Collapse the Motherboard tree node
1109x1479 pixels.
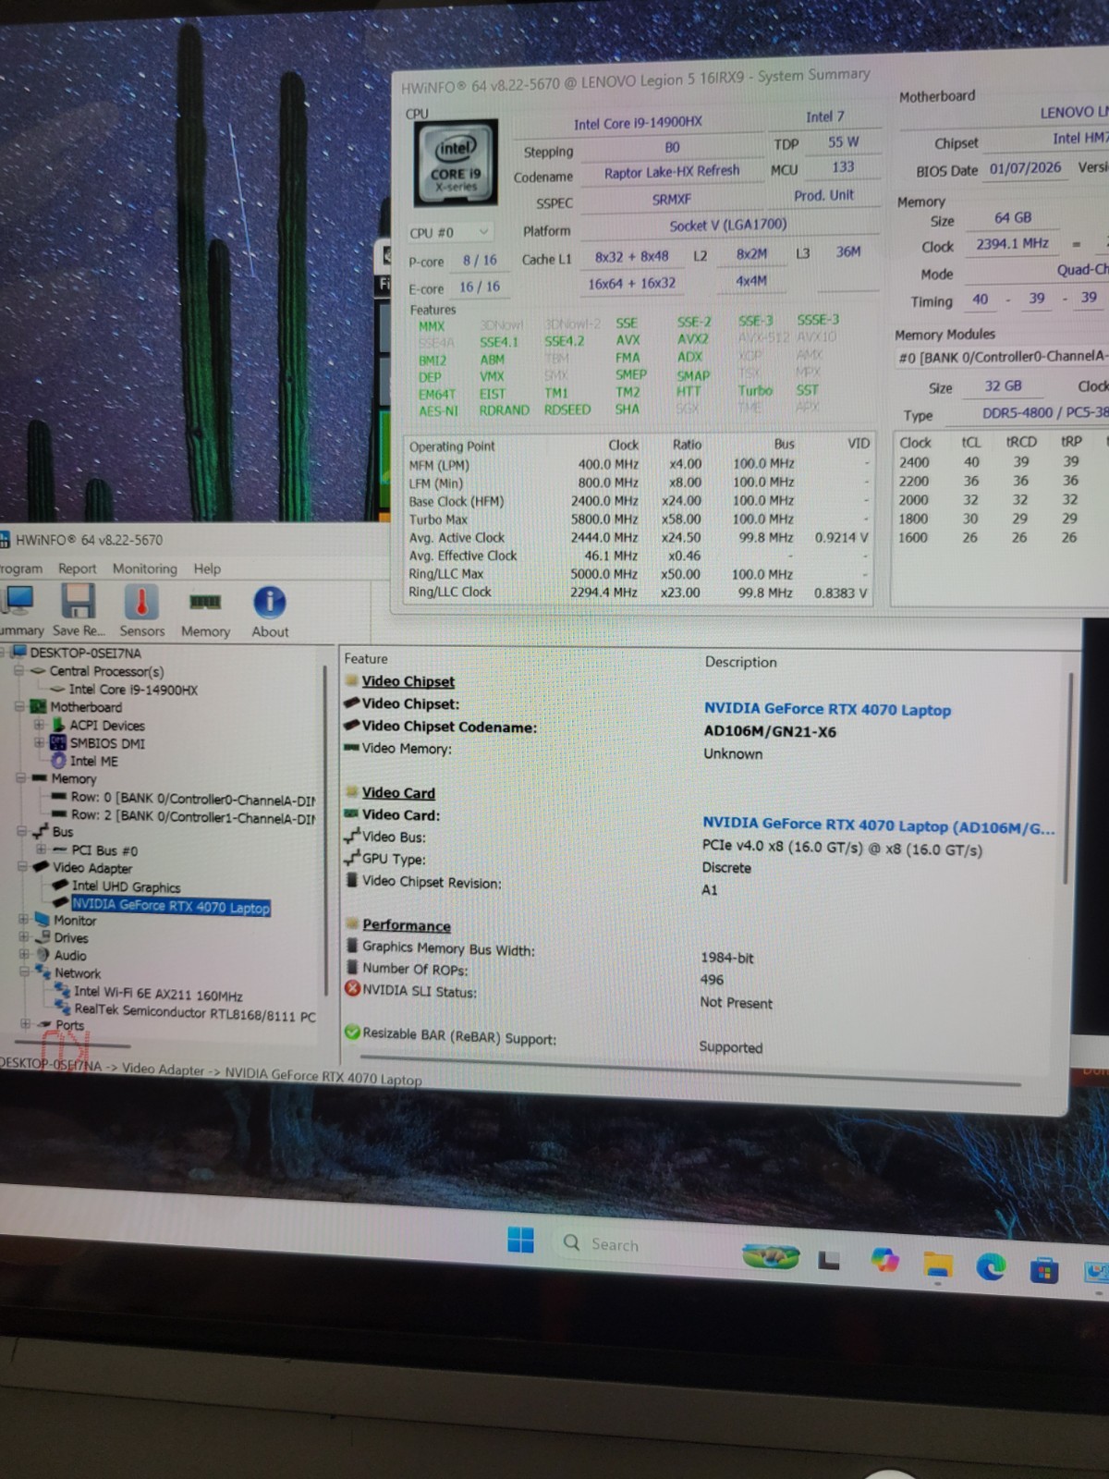click(18, 707)
